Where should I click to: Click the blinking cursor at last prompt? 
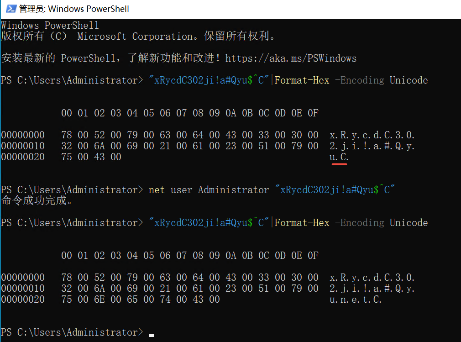[152, 335]
